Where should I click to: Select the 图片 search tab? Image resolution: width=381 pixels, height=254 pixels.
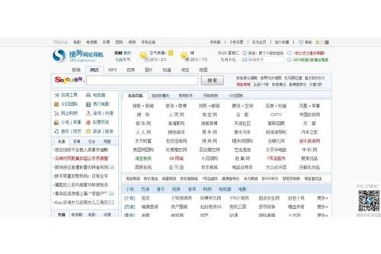[x=149, y=70]
